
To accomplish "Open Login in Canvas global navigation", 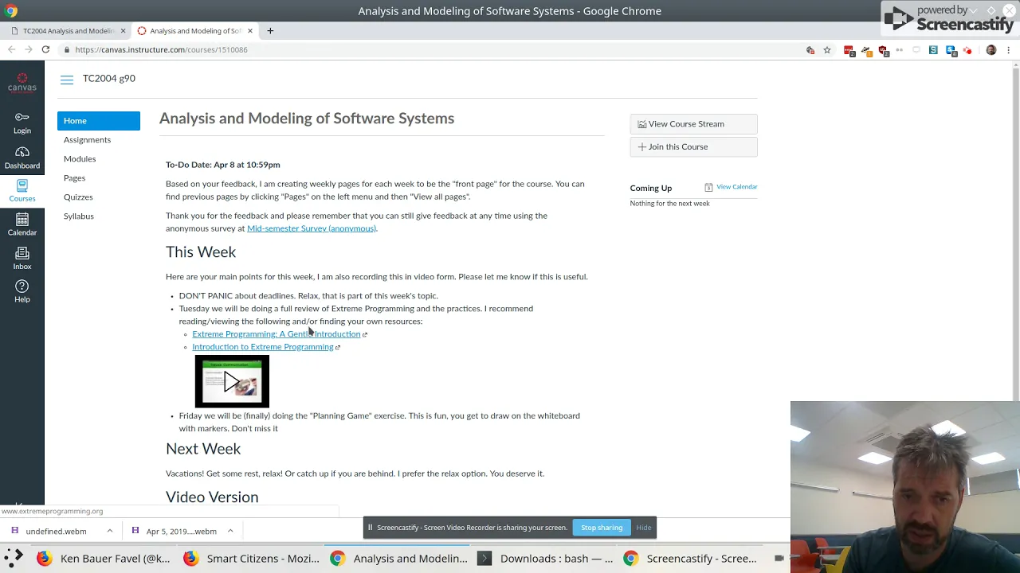I will (x=22, y=123).
